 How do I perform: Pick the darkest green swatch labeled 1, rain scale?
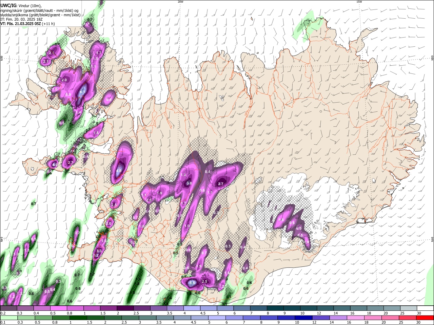coord(78,318)
